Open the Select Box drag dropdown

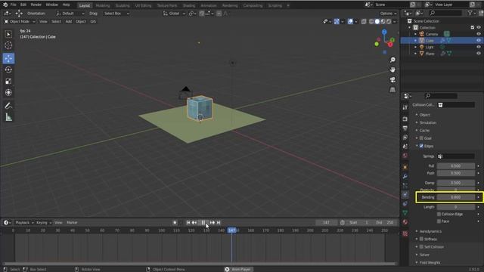(x=116, y=14)
